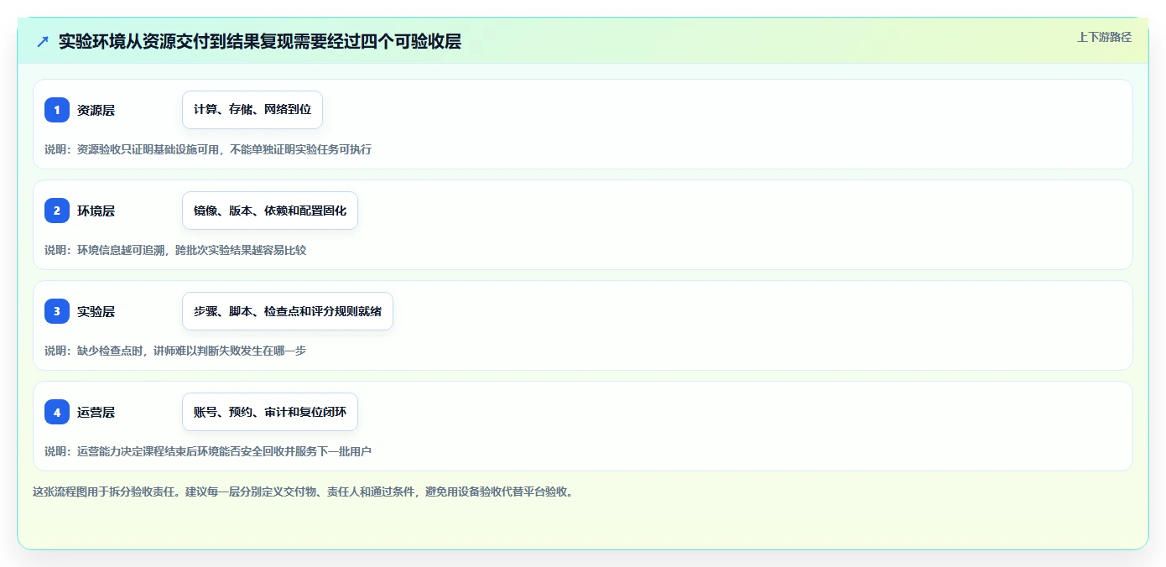The height and width of the screenshot is (567, 1166).
Task: Select the 计算、存储、网络到位 chip
Action: click(x=252, y=110)
